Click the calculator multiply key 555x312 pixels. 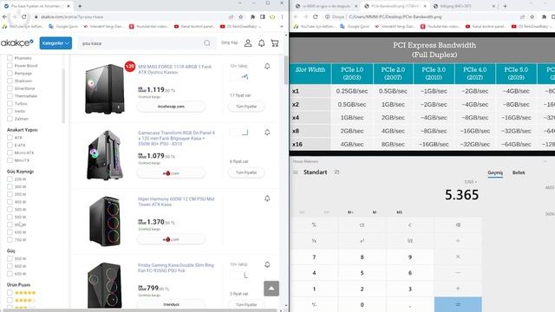(x=458, y=257)
